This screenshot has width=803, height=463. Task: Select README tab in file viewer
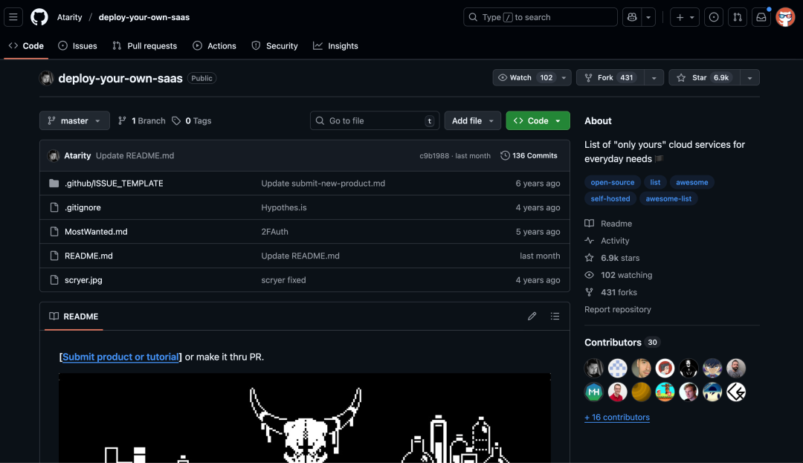point(74,316)
